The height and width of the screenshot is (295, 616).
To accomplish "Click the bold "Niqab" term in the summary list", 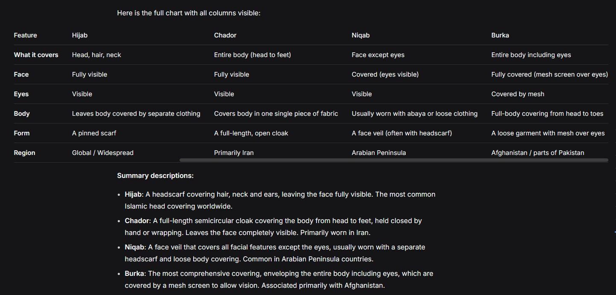I will (x=134, y=247).
